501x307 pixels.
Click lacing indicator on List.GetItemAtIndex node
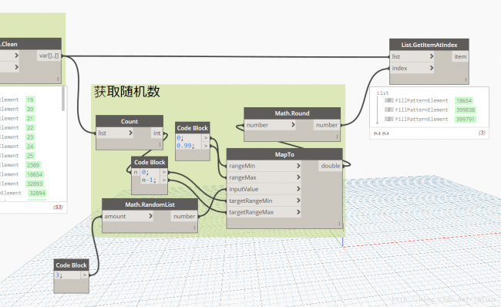[x=466, y=79]
